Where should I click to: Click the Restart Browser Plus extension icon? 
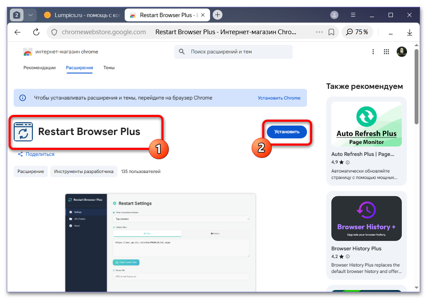23,132
